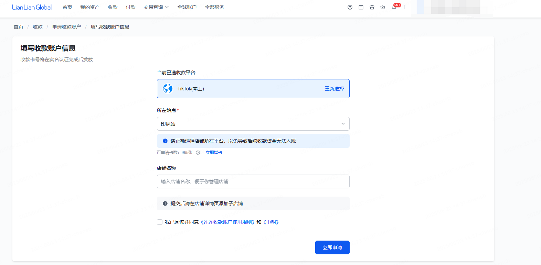541x265 pixels.
Task: Click the 填写收款账户信息 page heading
Action: click(x=48, y=48)
